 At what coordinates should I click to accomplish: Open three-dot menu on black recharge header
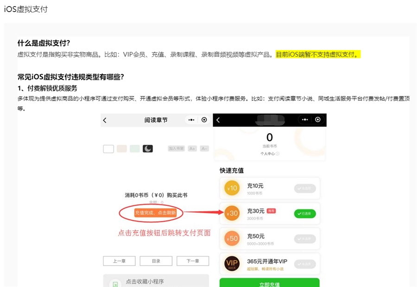click(304, 120)
